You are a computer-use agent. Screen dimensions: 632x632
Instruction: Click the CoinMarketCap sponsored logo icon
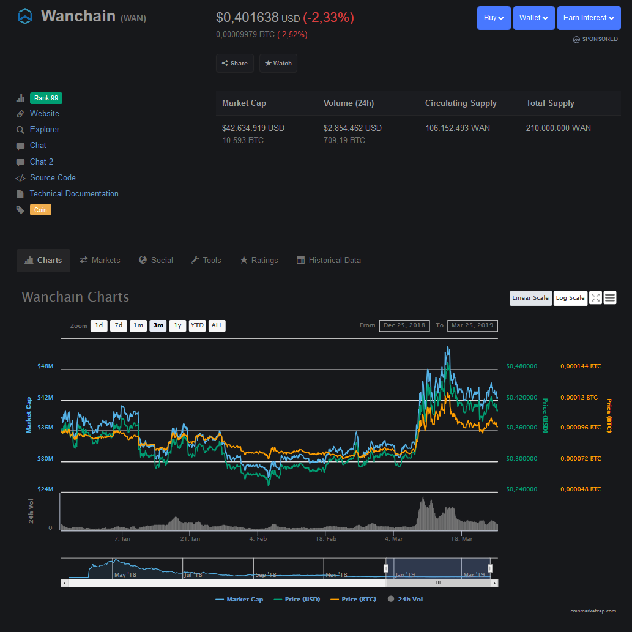coord(576,39)
